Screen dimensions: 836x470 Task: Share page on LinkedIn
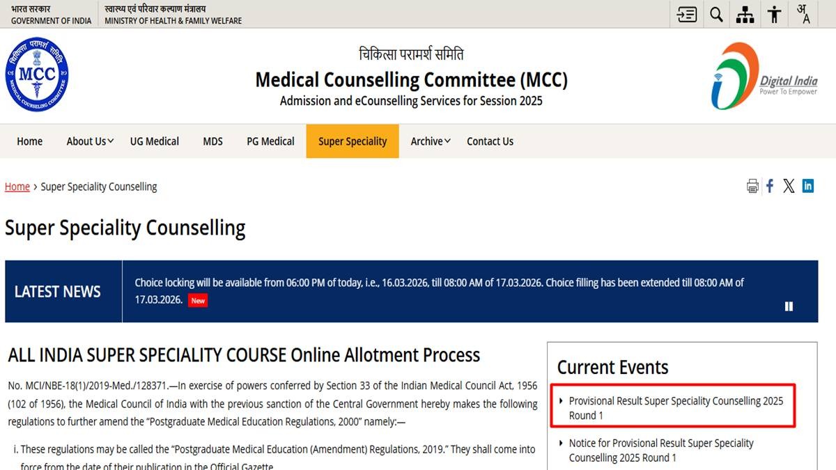pyautogui.click(x=808, y=186)
